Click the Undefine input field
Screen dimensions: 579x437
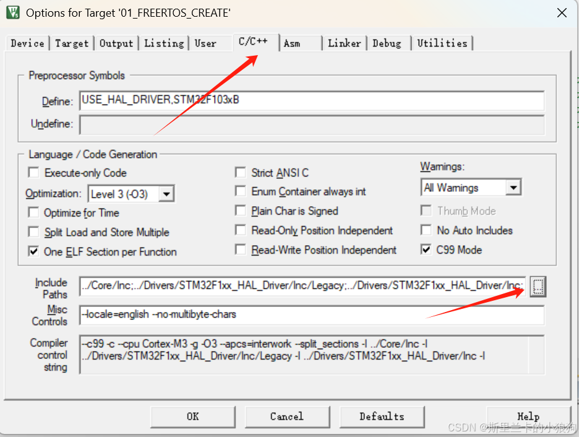(x=312, y=125)
